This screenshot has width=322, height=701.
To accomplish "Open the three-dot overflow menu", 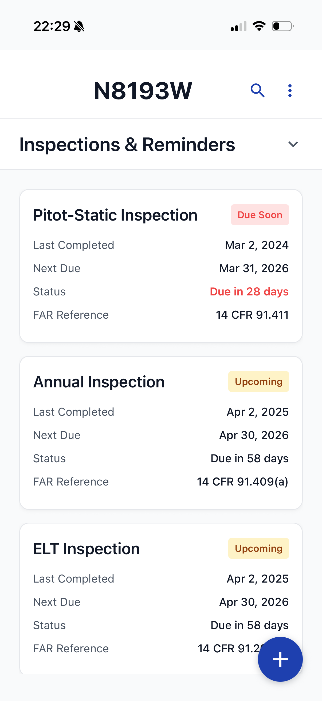I will coord(290,91).
